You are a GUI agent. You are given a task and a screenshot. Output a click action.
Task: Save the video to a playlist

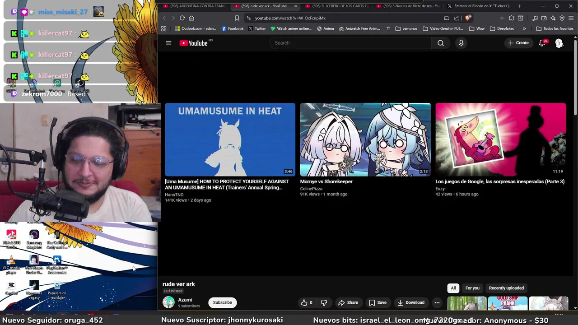point(378,302)
